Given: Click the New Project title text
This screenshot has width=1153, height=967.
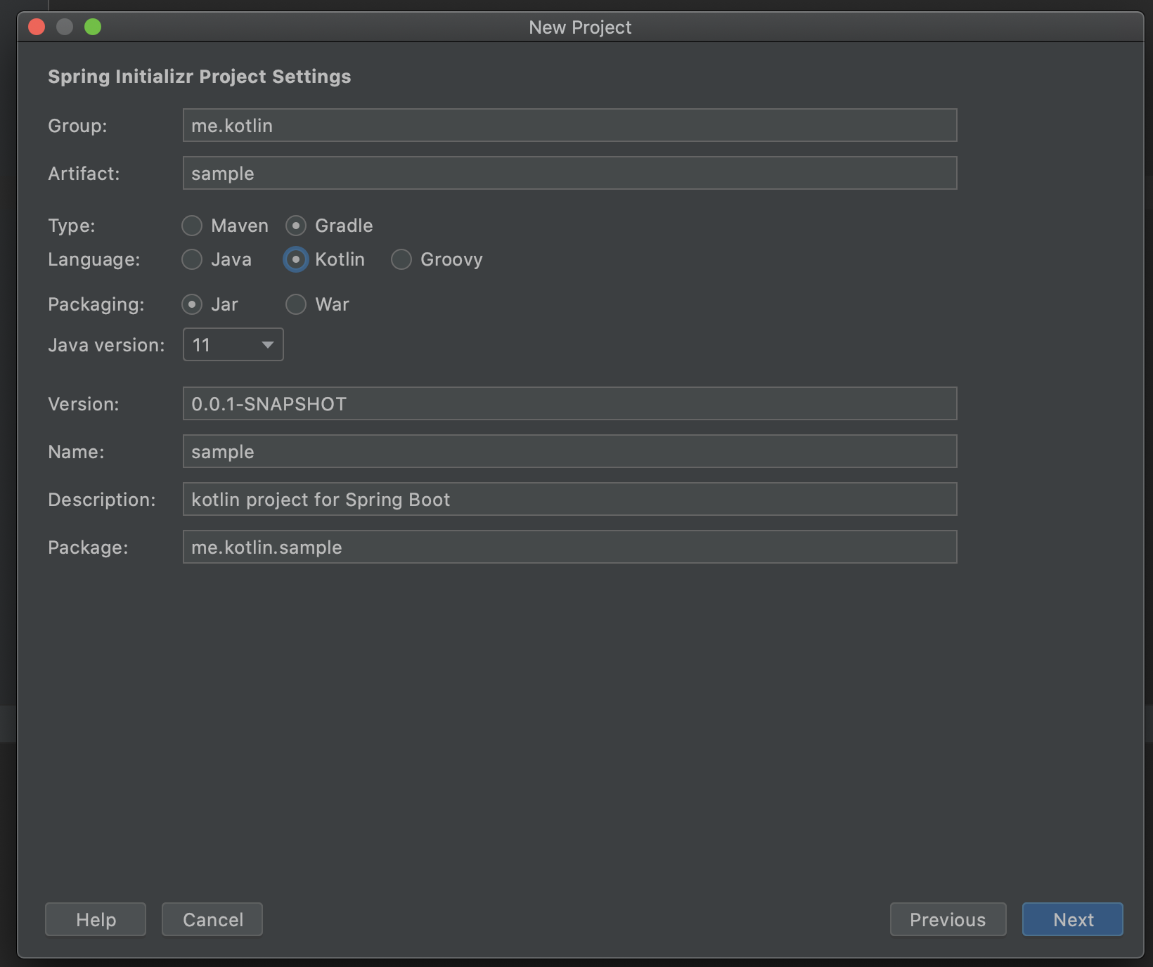Looking at the screenshot, I should click(x=580, y=27).
